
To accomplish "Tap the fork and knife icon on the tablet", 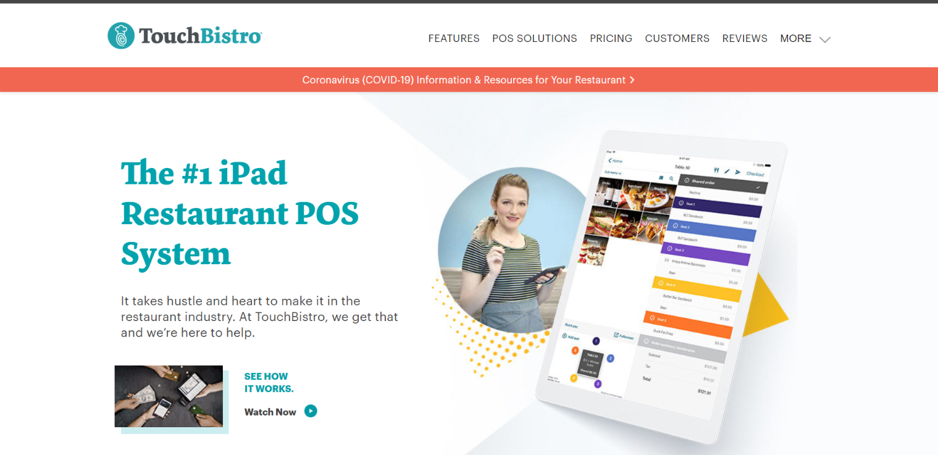I will pos(716,170).
